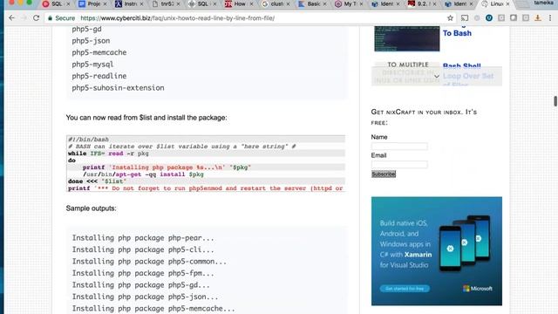Image resolution: width=558 pixels, height=314 pixels.
Task: Click Get started for free ad button
Action: [x=405, y=289]
